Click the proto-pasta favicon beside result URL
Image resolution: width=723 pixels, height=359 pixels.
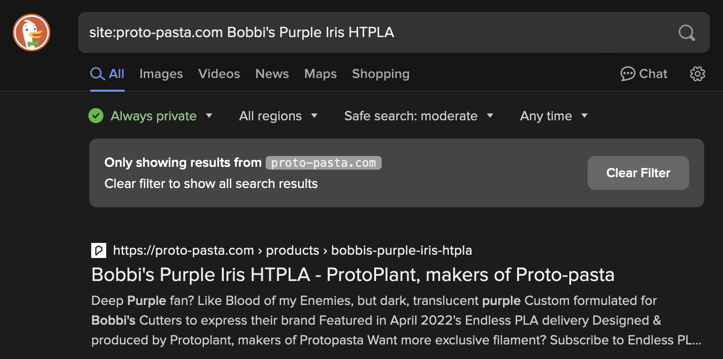(x=99, y=250)
